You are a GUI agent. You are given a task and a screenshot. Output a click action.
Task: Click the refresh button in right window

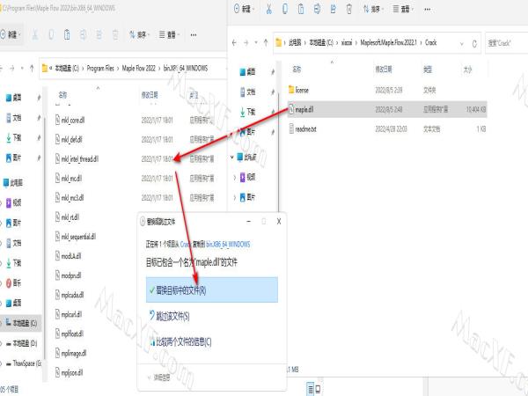(474, 43)
